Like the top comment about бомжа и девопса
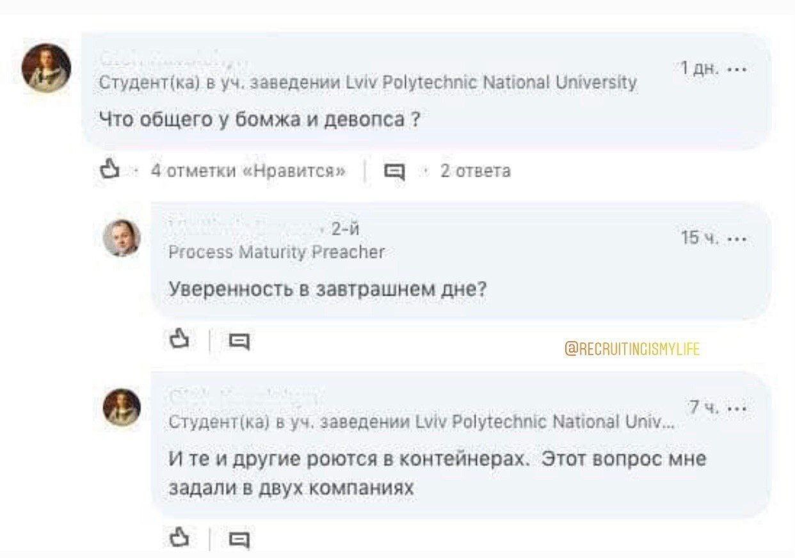The image size is (795, 558). [110, 170]
